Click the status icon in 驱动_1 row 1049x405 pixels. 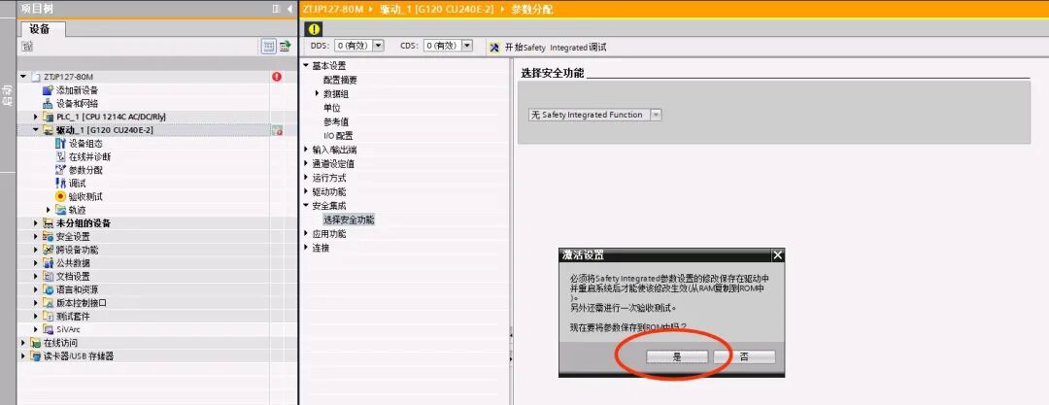277,130
